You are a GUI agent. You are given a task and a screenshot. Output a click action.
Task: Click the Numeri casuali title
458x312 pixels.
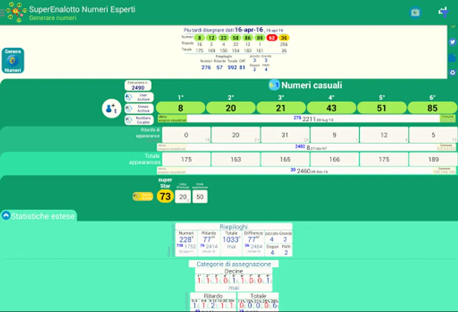coord(311,85)
